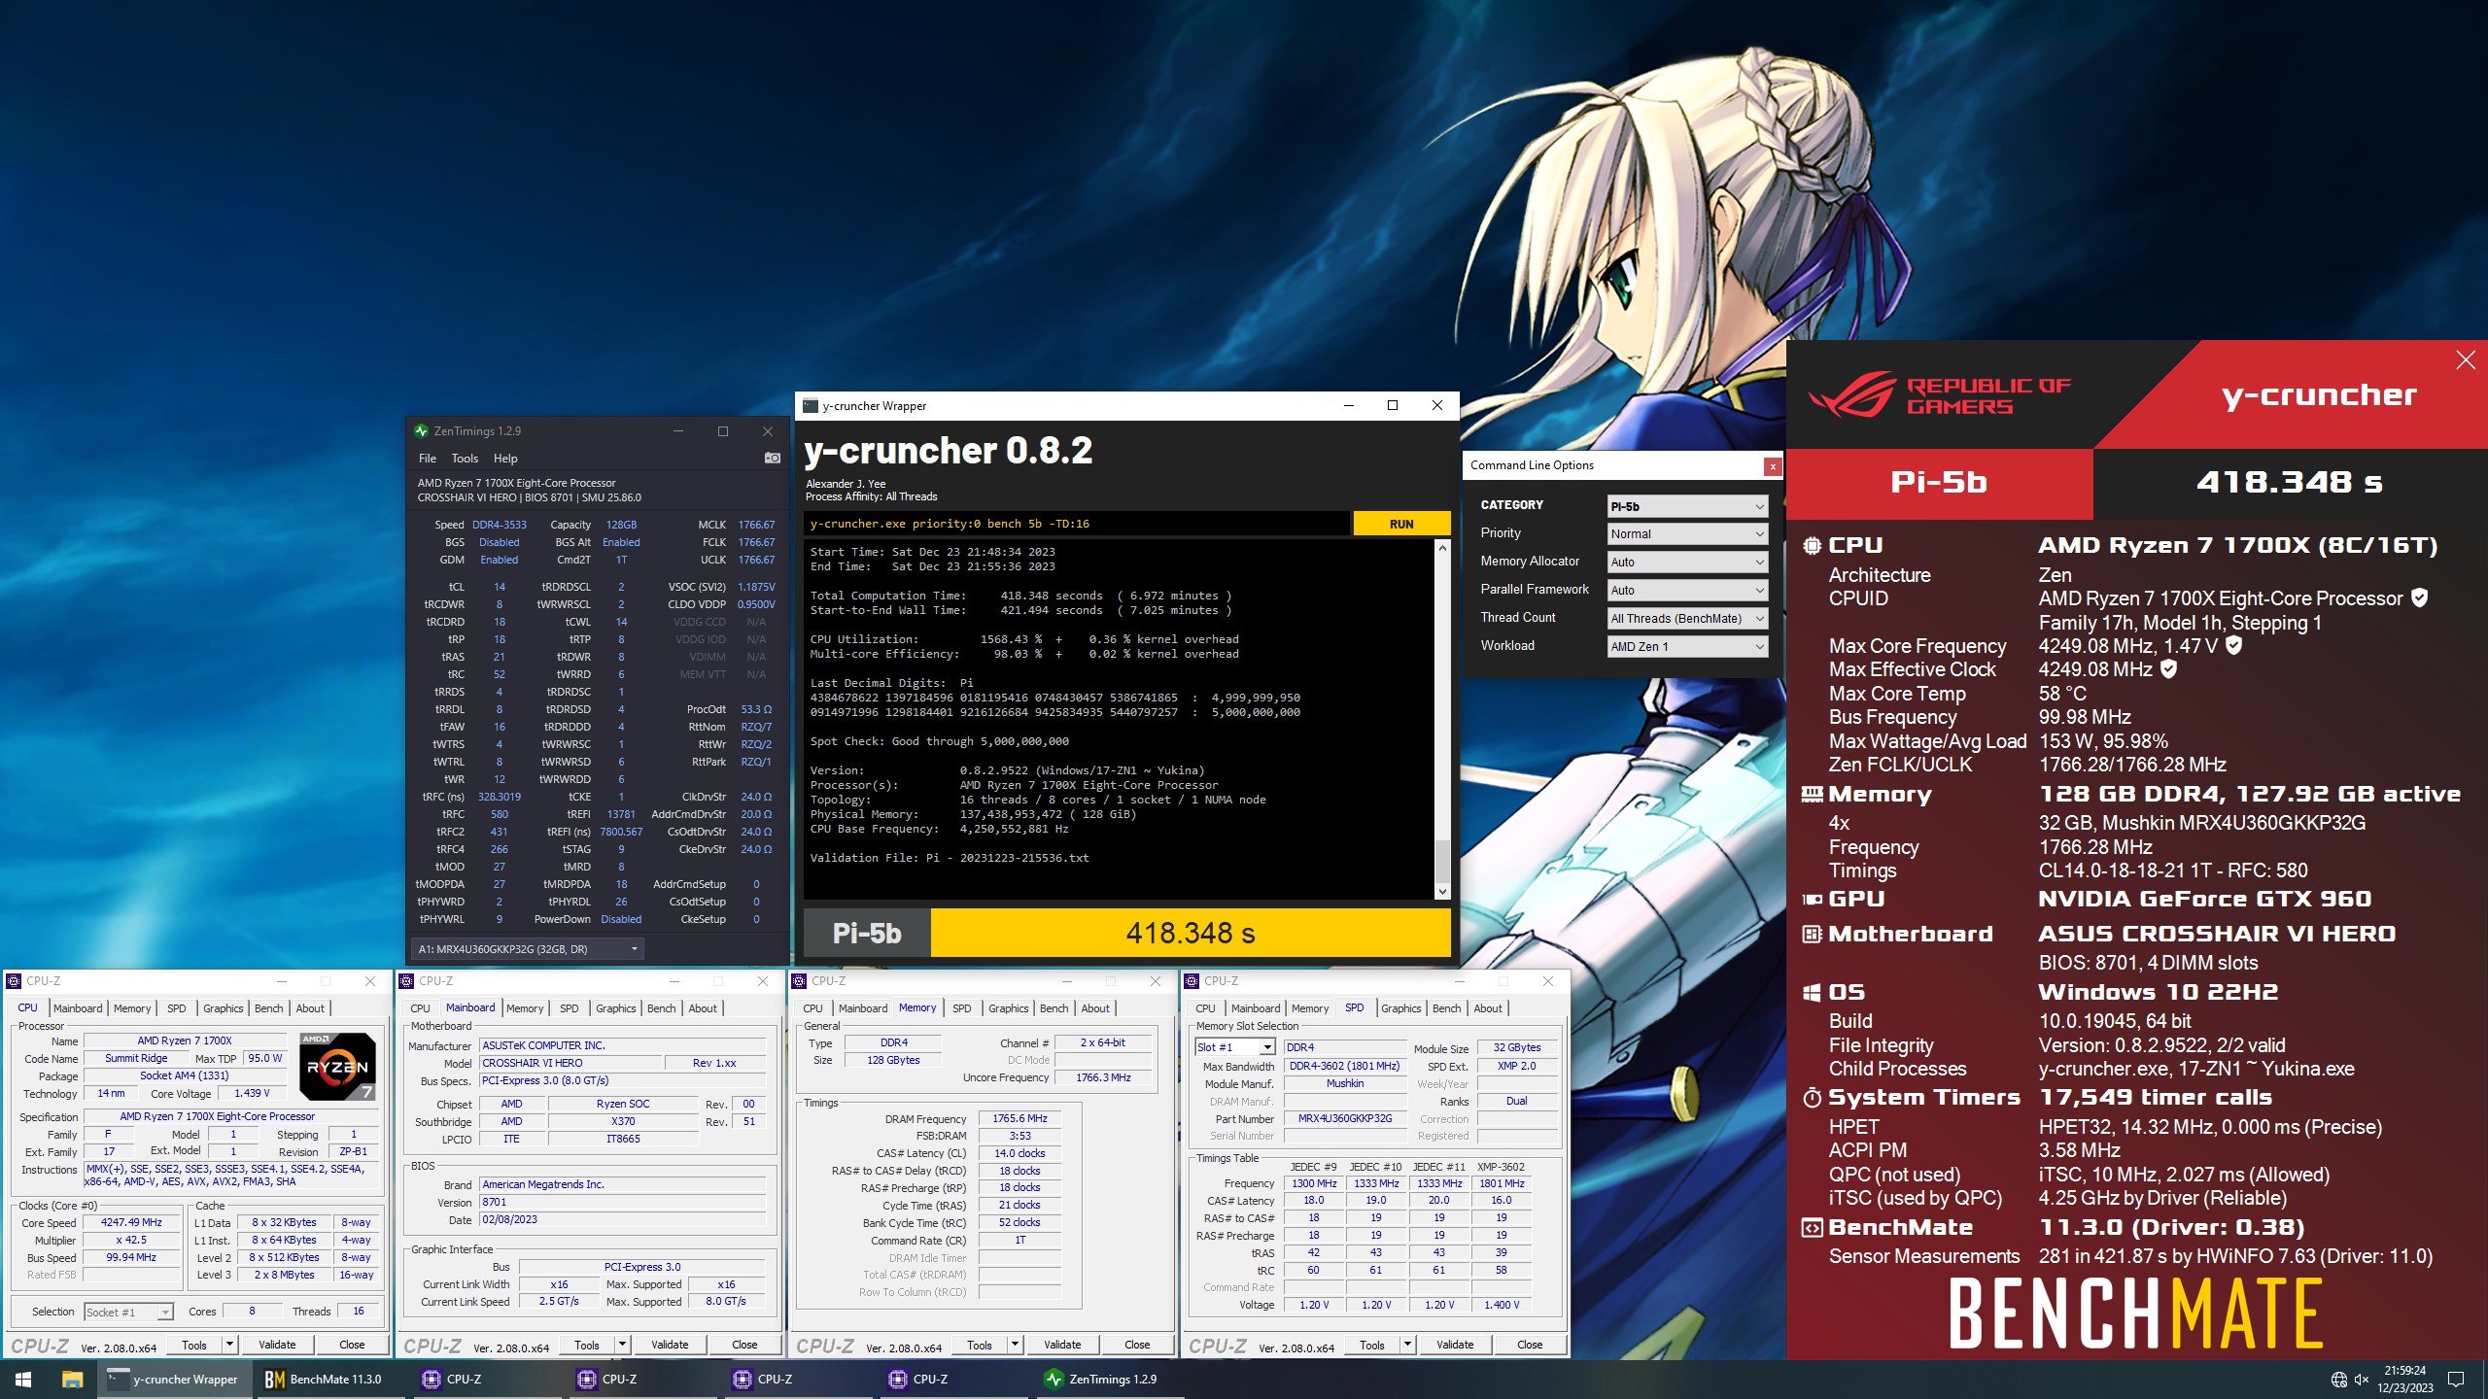Image resolution: width=2488 pixels, height=1399 pixels.
Task: Open ZenTimings Help menu
Action: pos(505,459)
